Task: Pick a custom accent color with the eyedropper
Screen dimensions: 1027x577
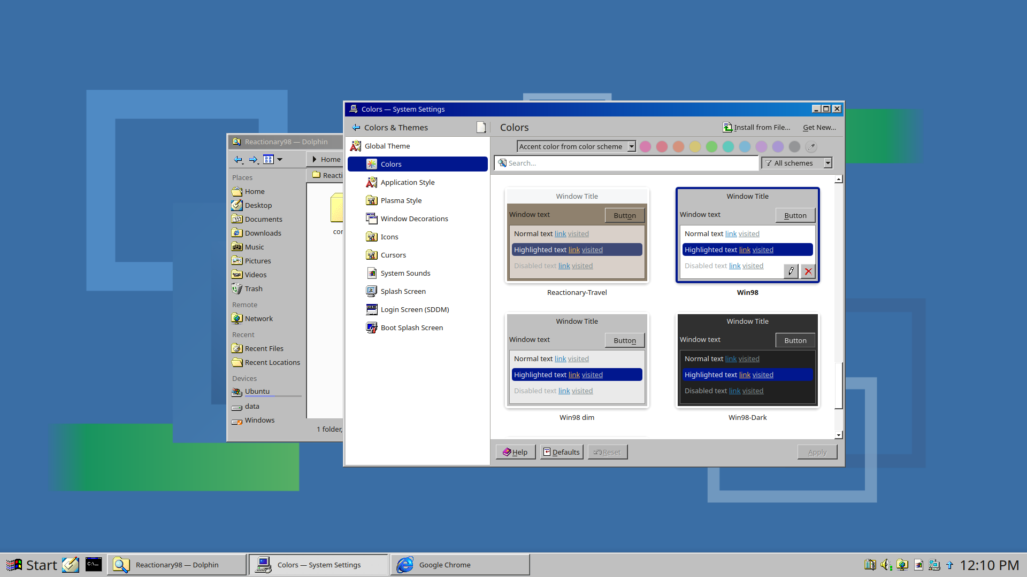Action: point(811,146)
